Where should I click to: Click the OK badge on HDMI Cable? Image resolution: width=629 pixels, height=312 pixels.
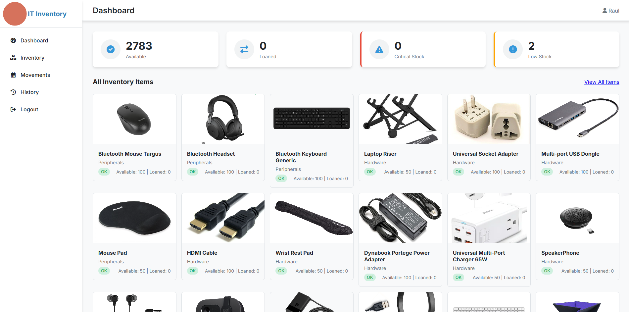pos(193,271)
